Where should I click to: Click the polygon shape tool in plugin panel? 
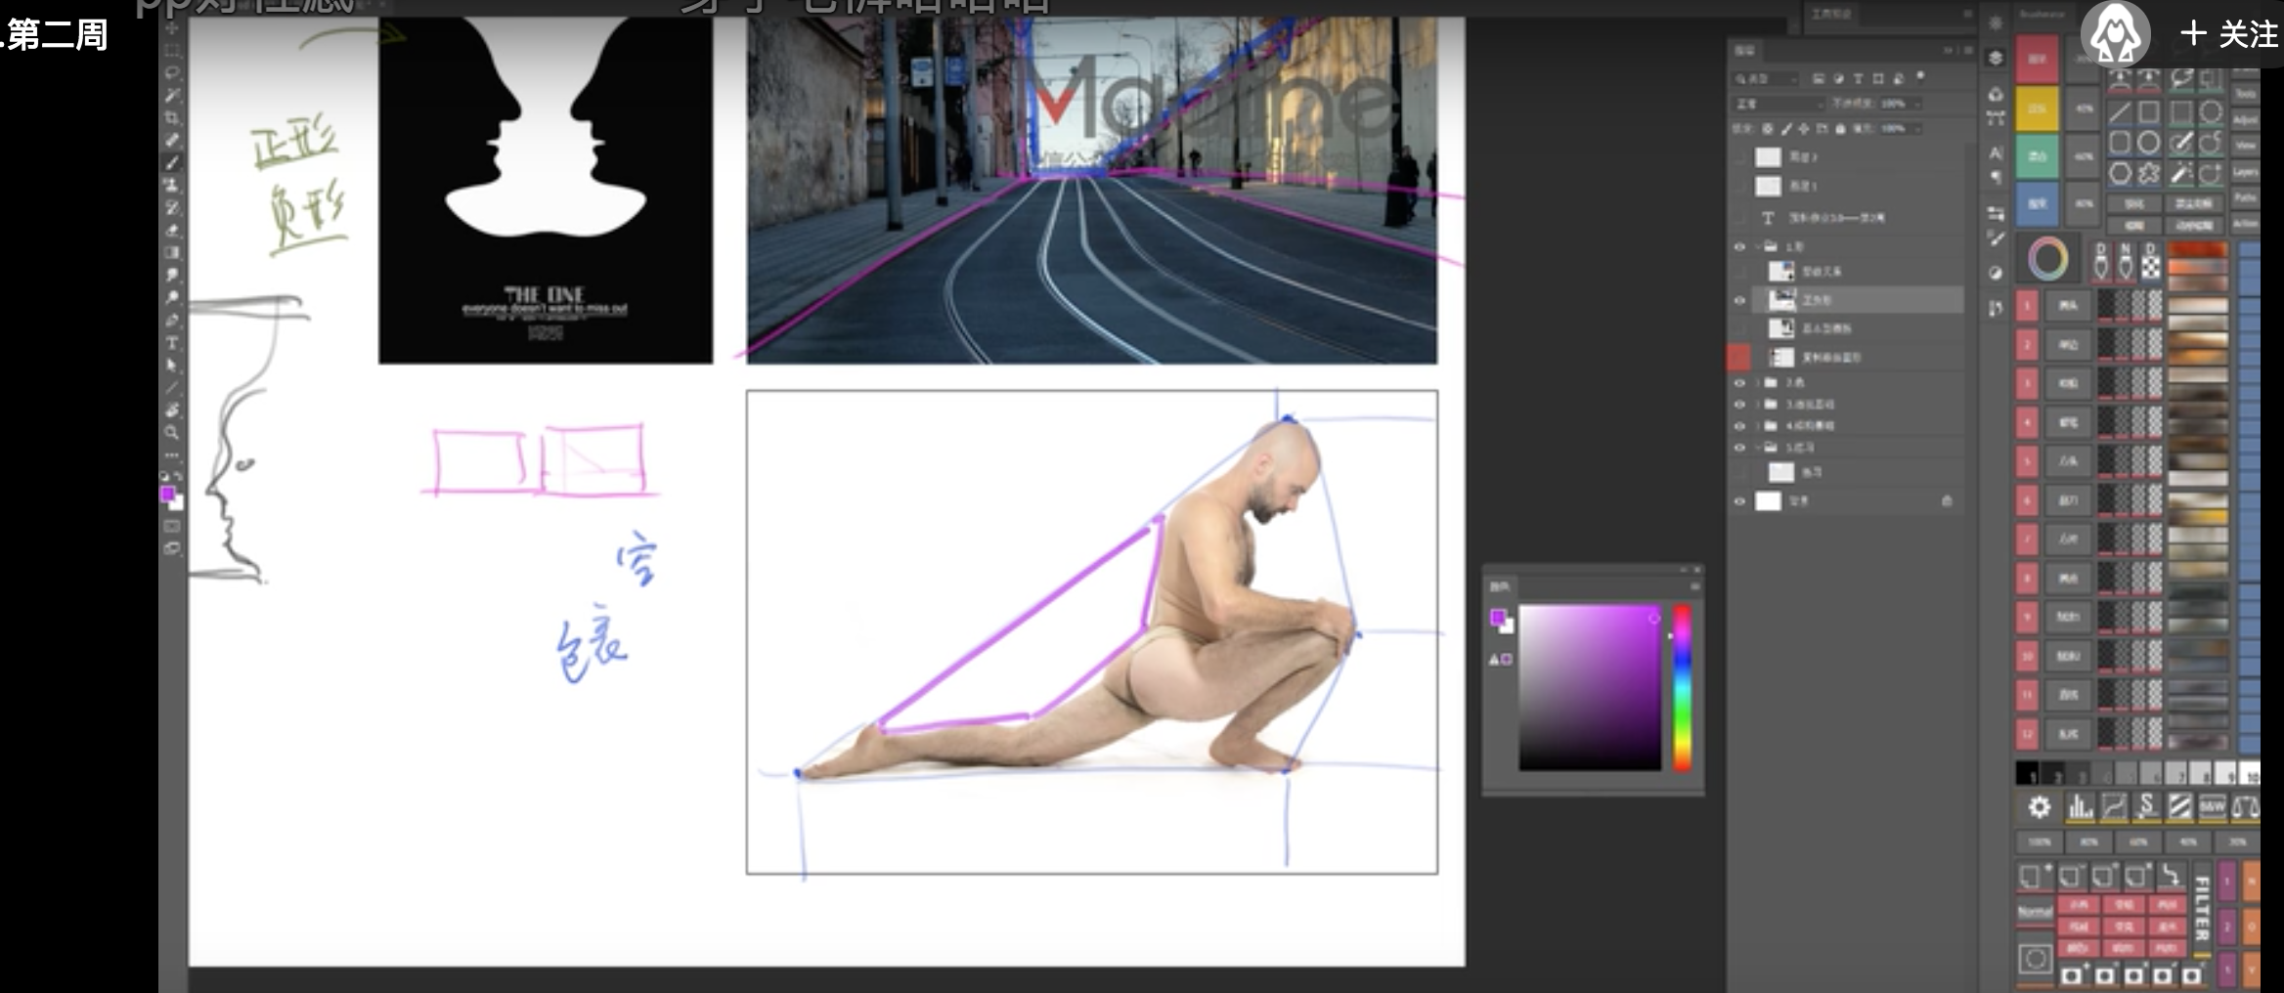tap(2120, 173)
